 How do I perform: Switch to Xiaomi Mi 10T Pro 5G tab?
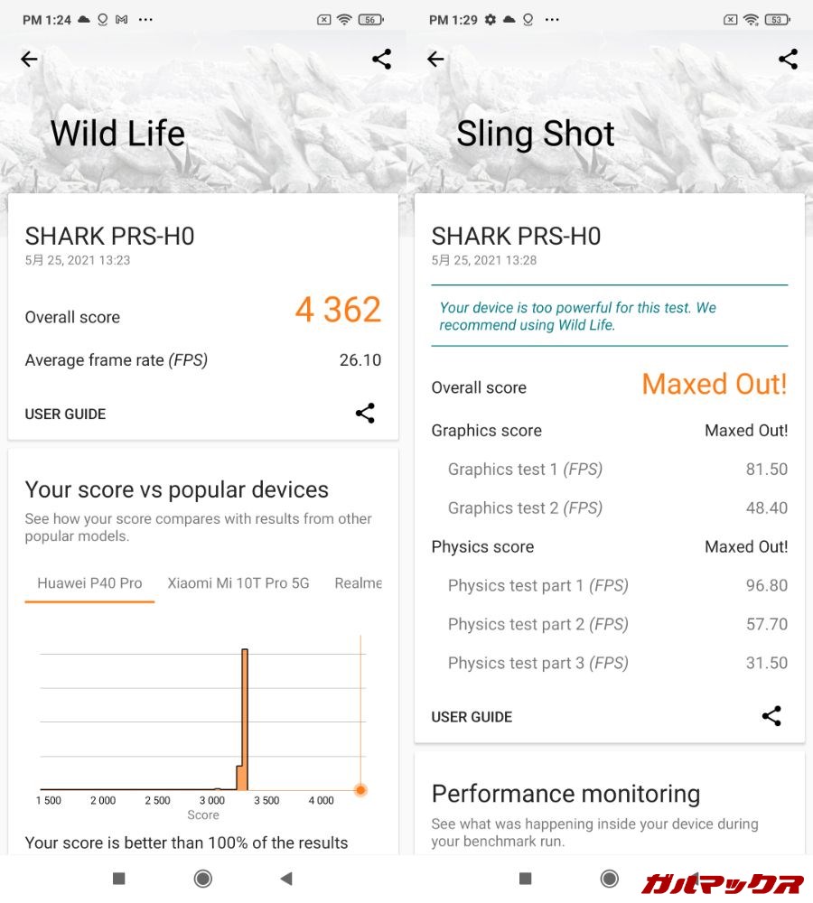(x=238, y=583)
